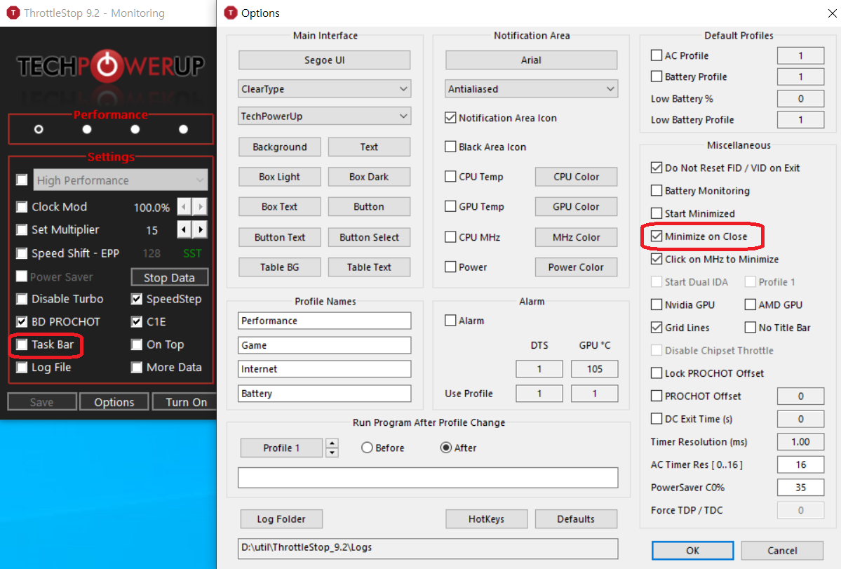Close the Options dialog
This screenshot has width=841, height=569.
pyautogui.click(x=832, y=13)
